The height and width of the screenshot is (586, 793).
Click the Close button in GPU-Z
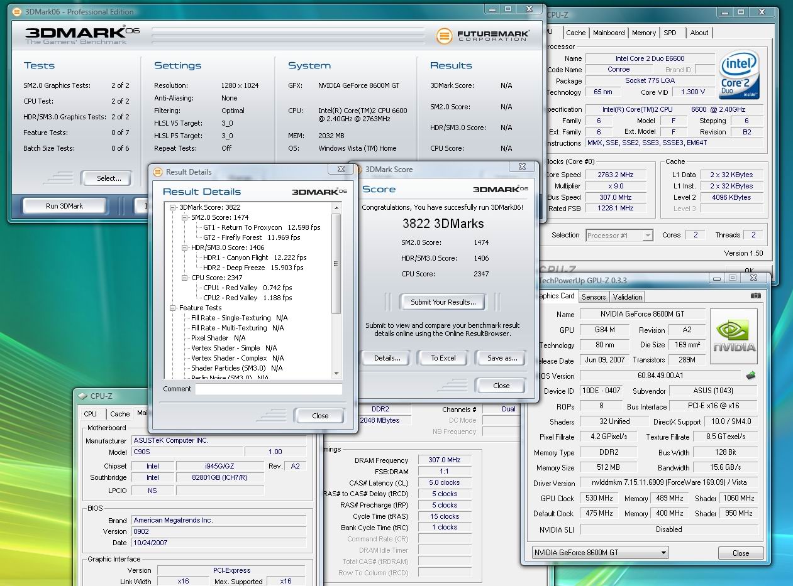click(741, 553)
